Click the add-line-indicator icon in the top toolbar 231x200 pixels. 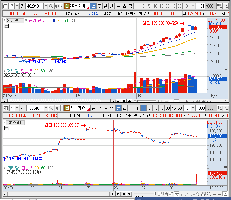pos(226,6)
